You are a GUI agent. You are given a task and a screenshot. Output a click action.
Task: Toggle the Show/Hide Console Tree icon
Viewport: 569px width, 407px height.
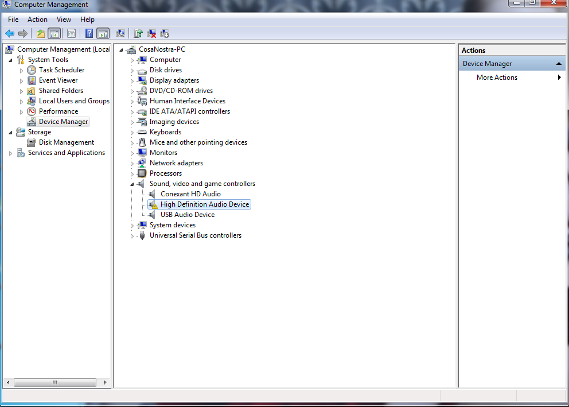[54, 33]
